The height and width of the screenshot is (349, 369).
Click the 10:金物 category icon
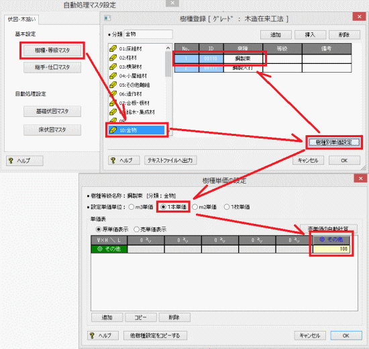tap(113, 130)
